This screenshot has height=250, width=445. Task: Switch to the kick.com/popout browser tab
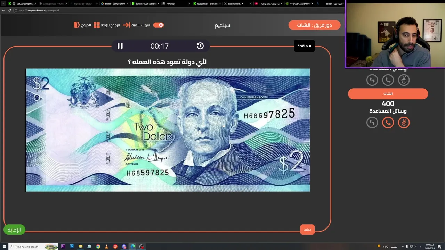click(22, 3)
